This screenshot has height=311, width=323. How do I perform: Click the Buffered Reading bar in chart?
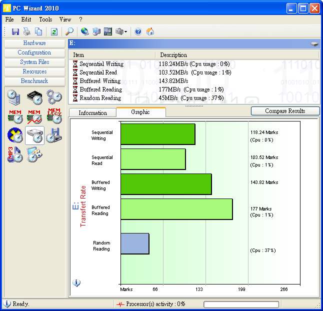coord(176,209)
